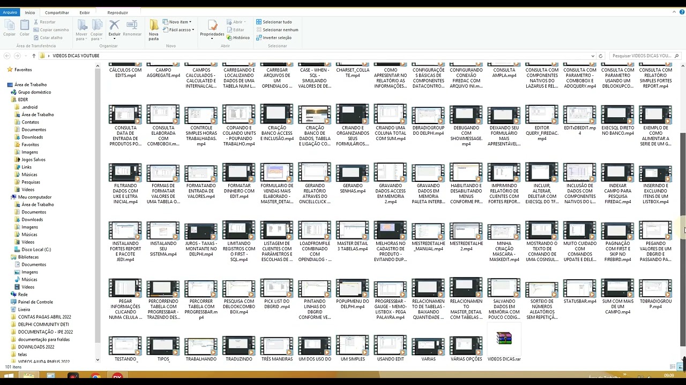Switch to the Compartilhar tab
686x385 pixels.
57,12
